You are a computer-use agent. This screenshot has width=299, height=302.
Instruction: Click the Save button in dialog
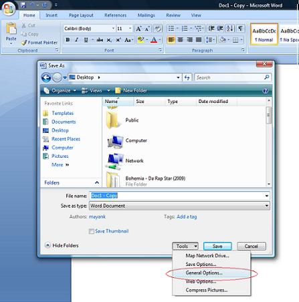[x=217, y=246]
